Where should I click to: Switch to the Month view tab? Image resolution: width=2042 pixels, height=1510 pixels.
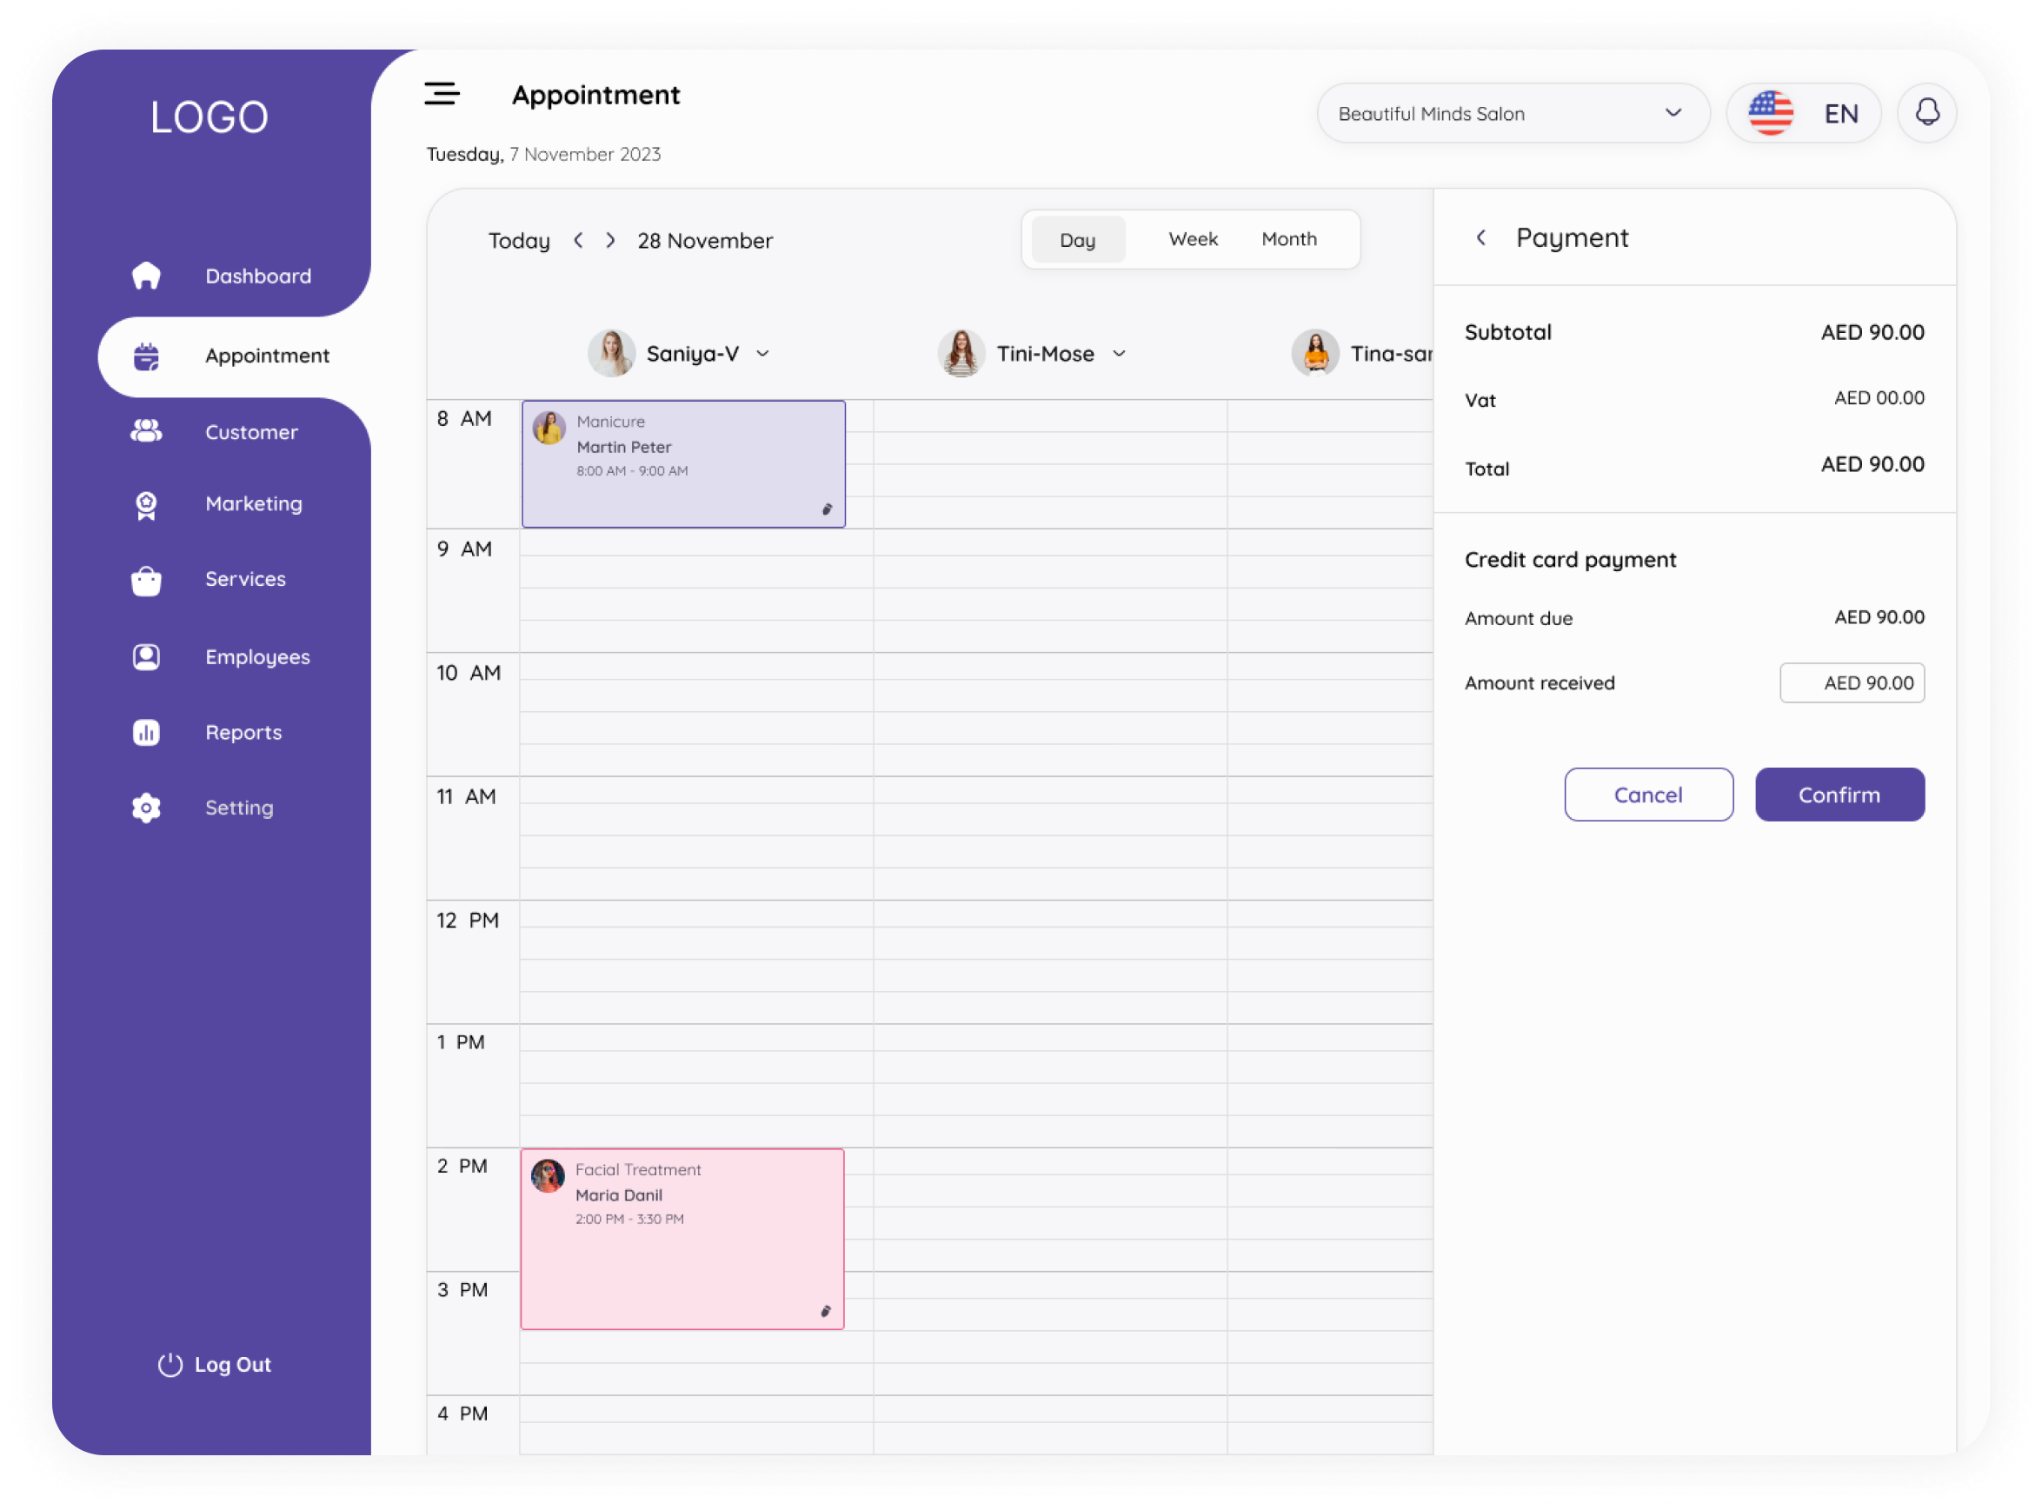1289,239
